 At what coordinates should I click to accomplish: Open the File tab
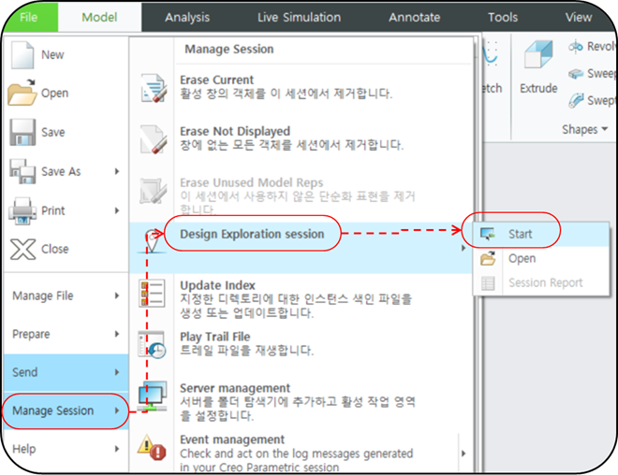point(29,17)
